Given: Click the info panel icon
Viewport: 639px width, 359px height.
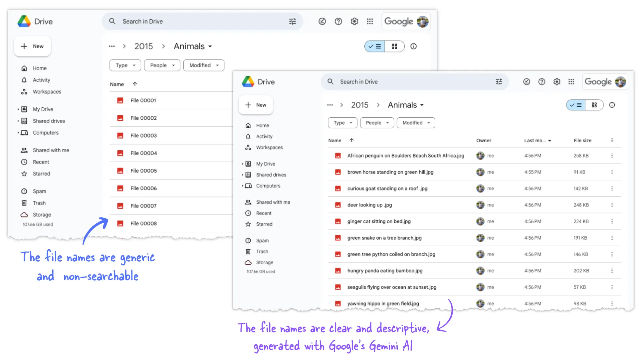Looking at the screenshot, I should coord(613,105).
